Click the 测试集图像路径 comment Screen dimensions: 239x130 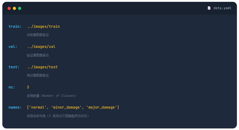point(38,75)
